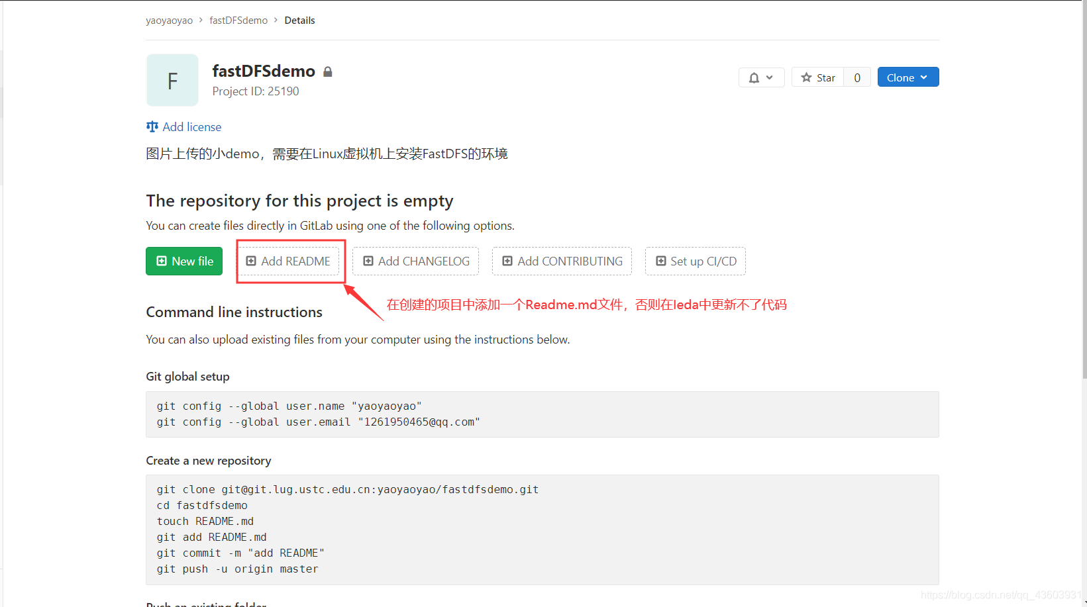Image resolution: width=1087 pixels, height=607 pixels.
Task: Click the F project avatar
Action: click(x=172, y=80)
